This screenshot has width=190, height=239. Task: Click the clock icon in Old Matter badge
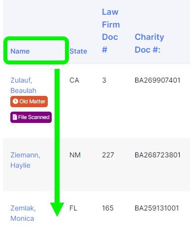(15, 101)
